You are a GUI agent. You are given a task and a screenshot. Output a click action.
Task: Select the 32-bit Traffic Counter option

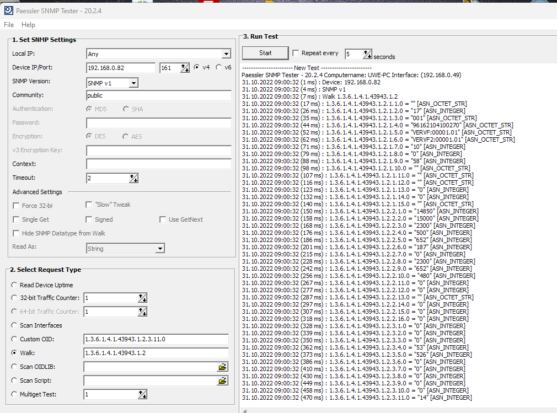coord(14,298)
